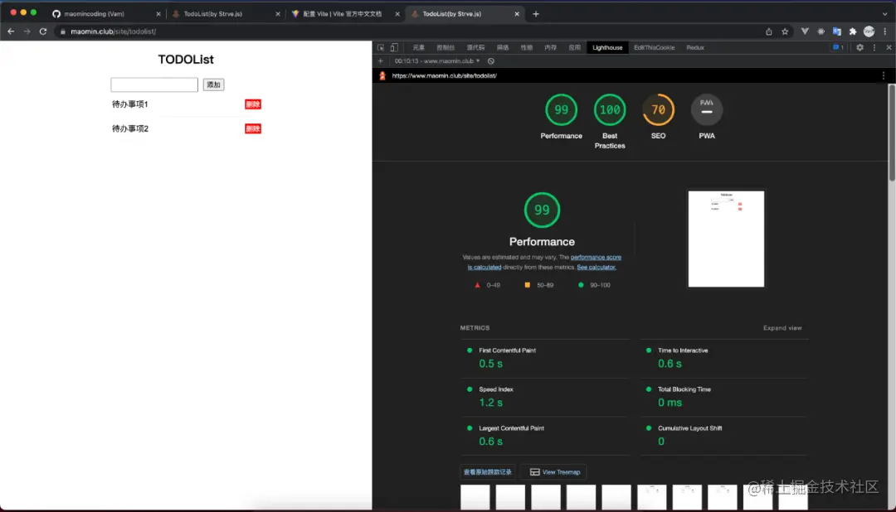Screen dimensions: 896x512
Task: Jump to the PWA gauge
Action: click(707, 117)
